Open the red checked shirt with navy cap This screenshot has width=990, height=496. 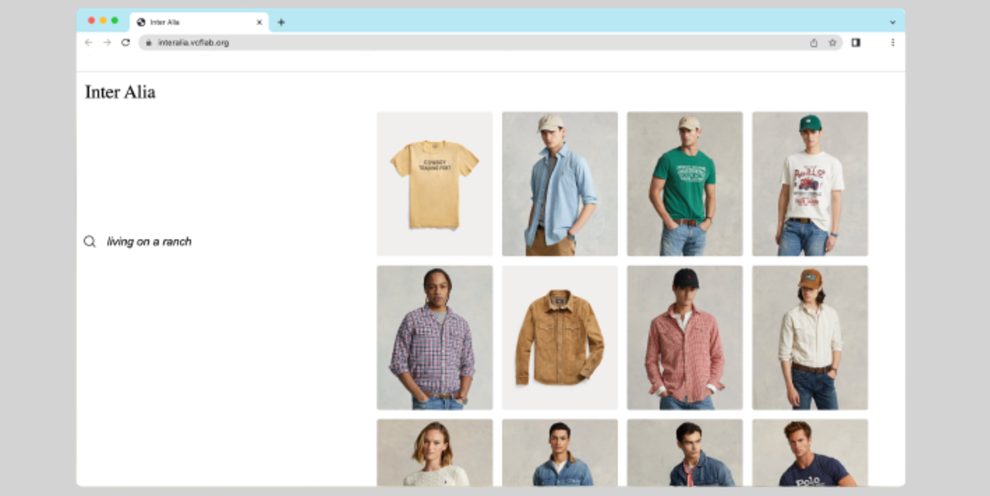pyautogui.click(x=685, y=338)
